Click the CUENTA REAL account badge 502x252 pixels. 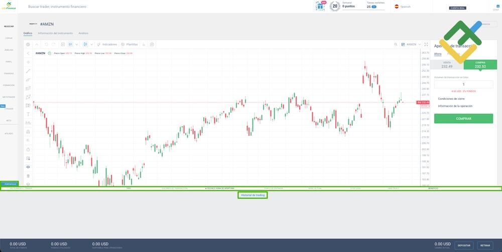pos(458,9)
